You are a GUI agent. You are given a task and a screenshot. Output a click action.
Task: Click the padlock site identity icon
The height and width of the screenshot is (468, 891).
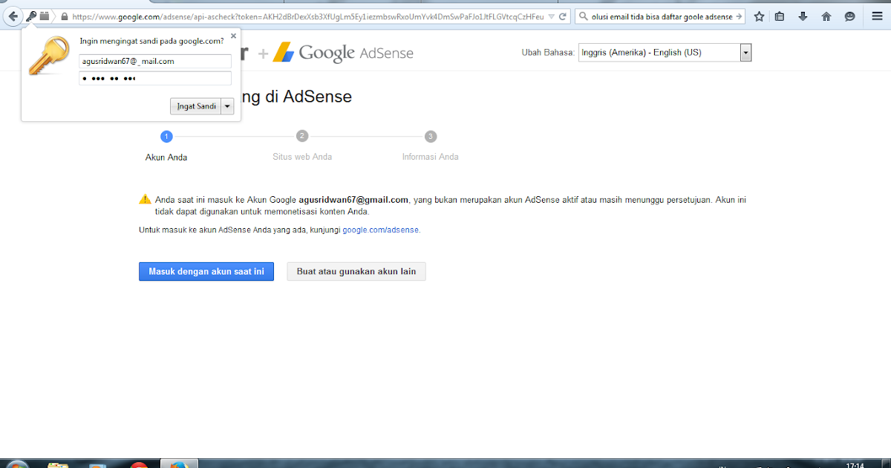click(x=65, y=16)
